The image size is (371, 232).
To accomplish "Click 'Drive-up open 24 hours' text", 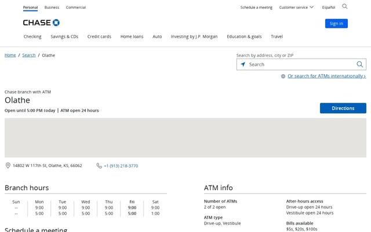I will coord(309,207).
